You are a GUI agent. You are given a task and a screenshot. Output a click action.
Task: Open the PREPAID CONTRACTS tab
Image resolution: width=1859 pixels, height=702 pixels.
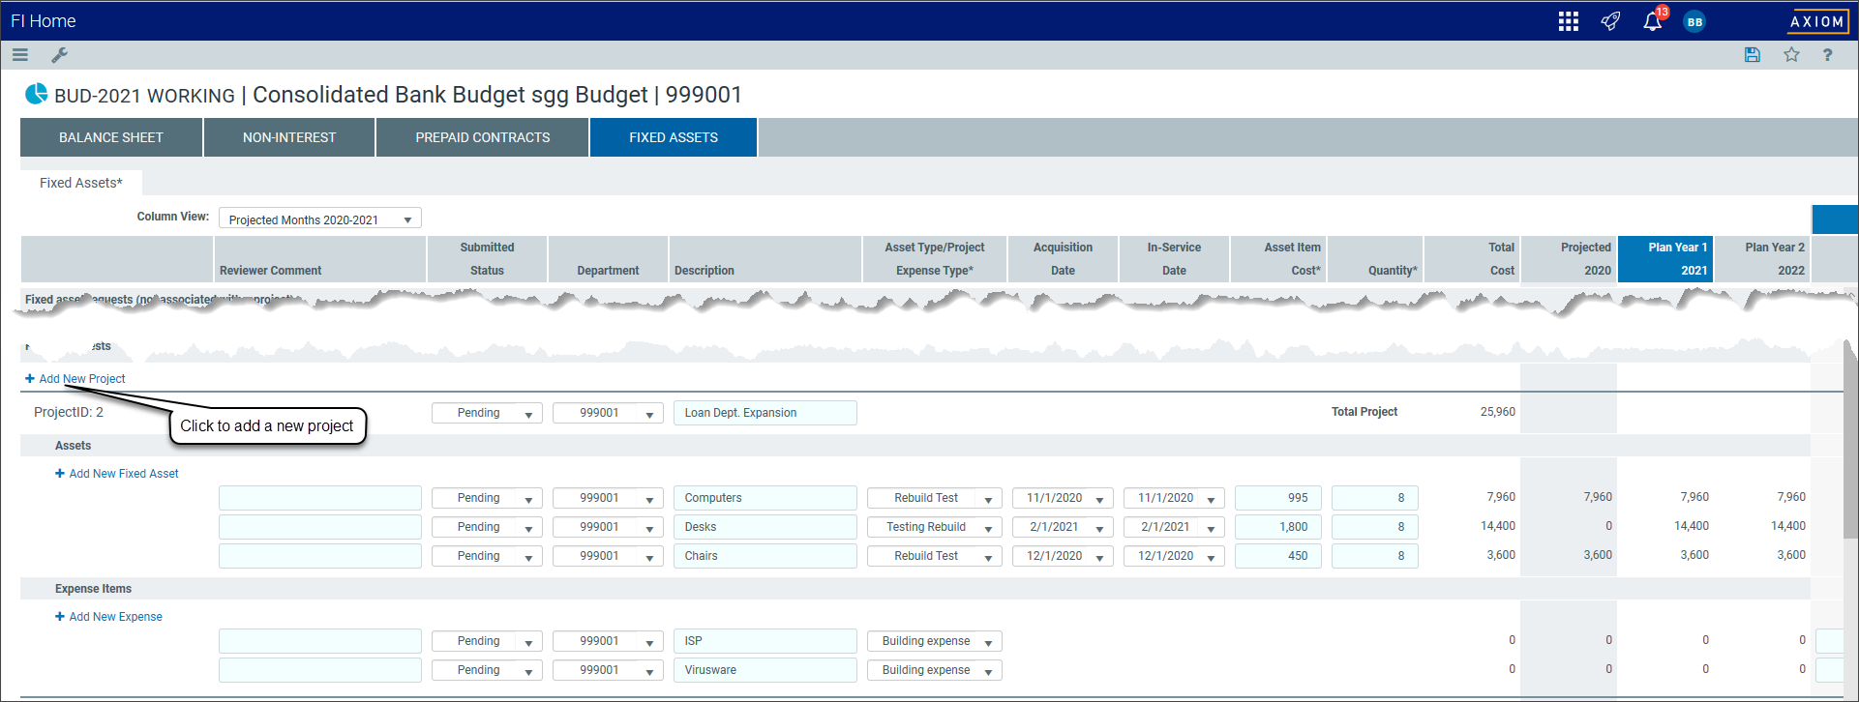(x=483, y=137)
